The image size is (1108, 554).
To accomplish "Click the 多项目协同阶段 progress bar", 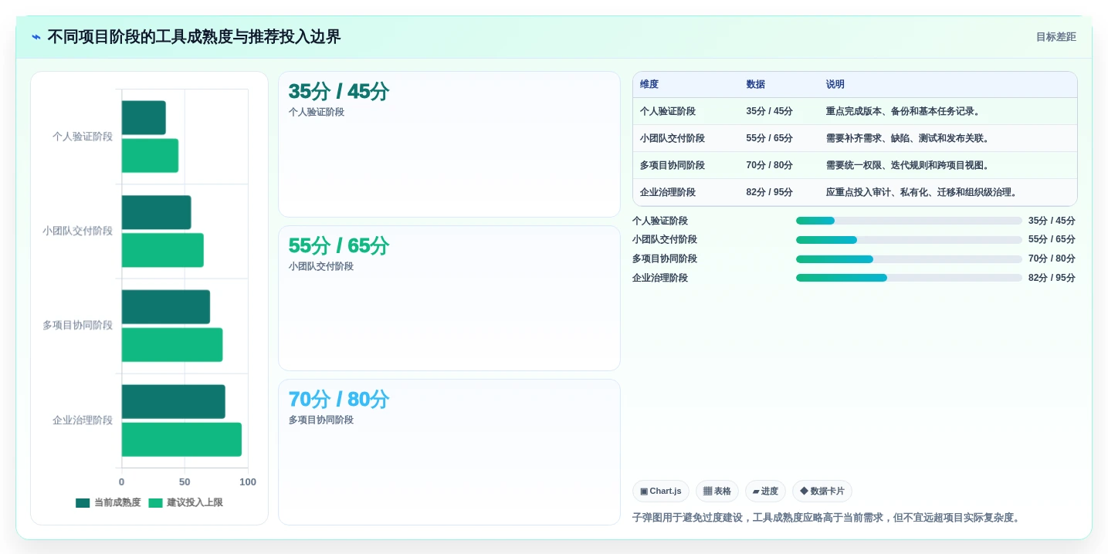I will coord(909,259).
